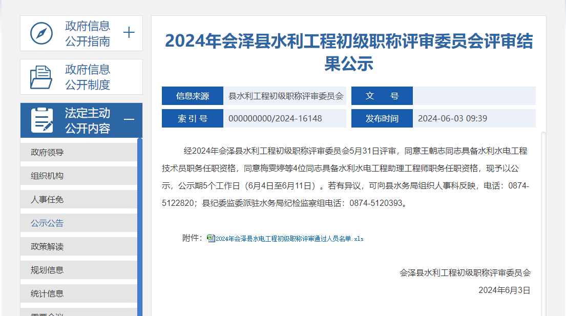Expand 政府信息公开指南 with plus sign
Viewport: 566px width, 316px height.
[129, 33]
